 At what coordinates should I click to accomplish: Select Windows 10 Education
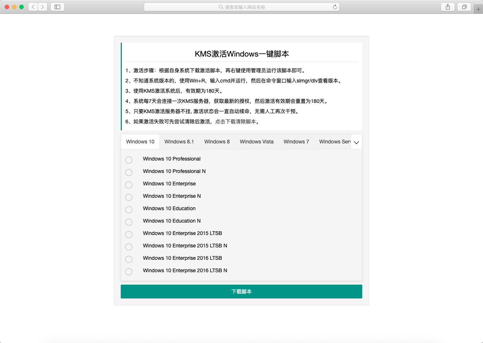point(128,209)
